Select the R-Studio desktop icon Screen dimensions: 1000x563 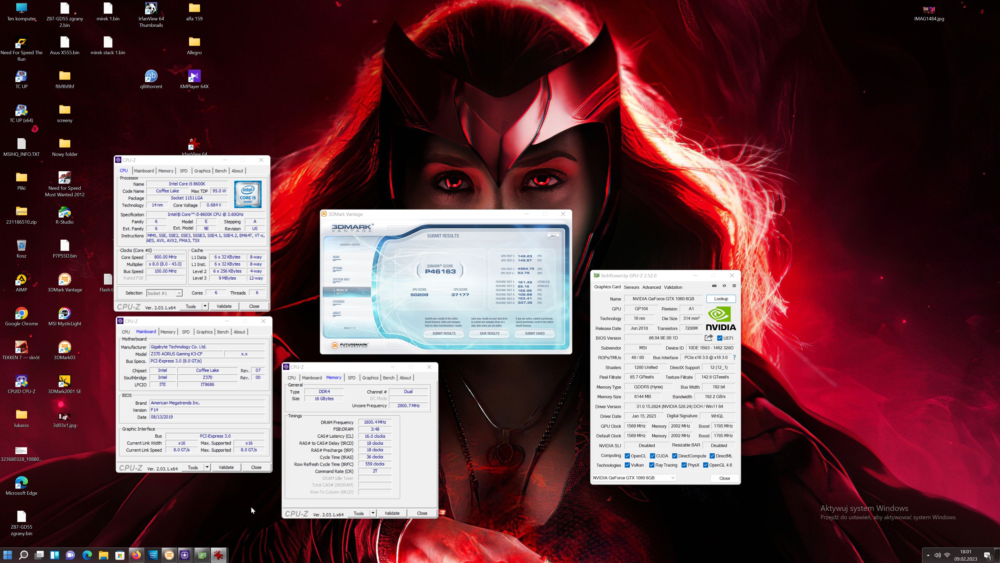click(x=64, y=215)
